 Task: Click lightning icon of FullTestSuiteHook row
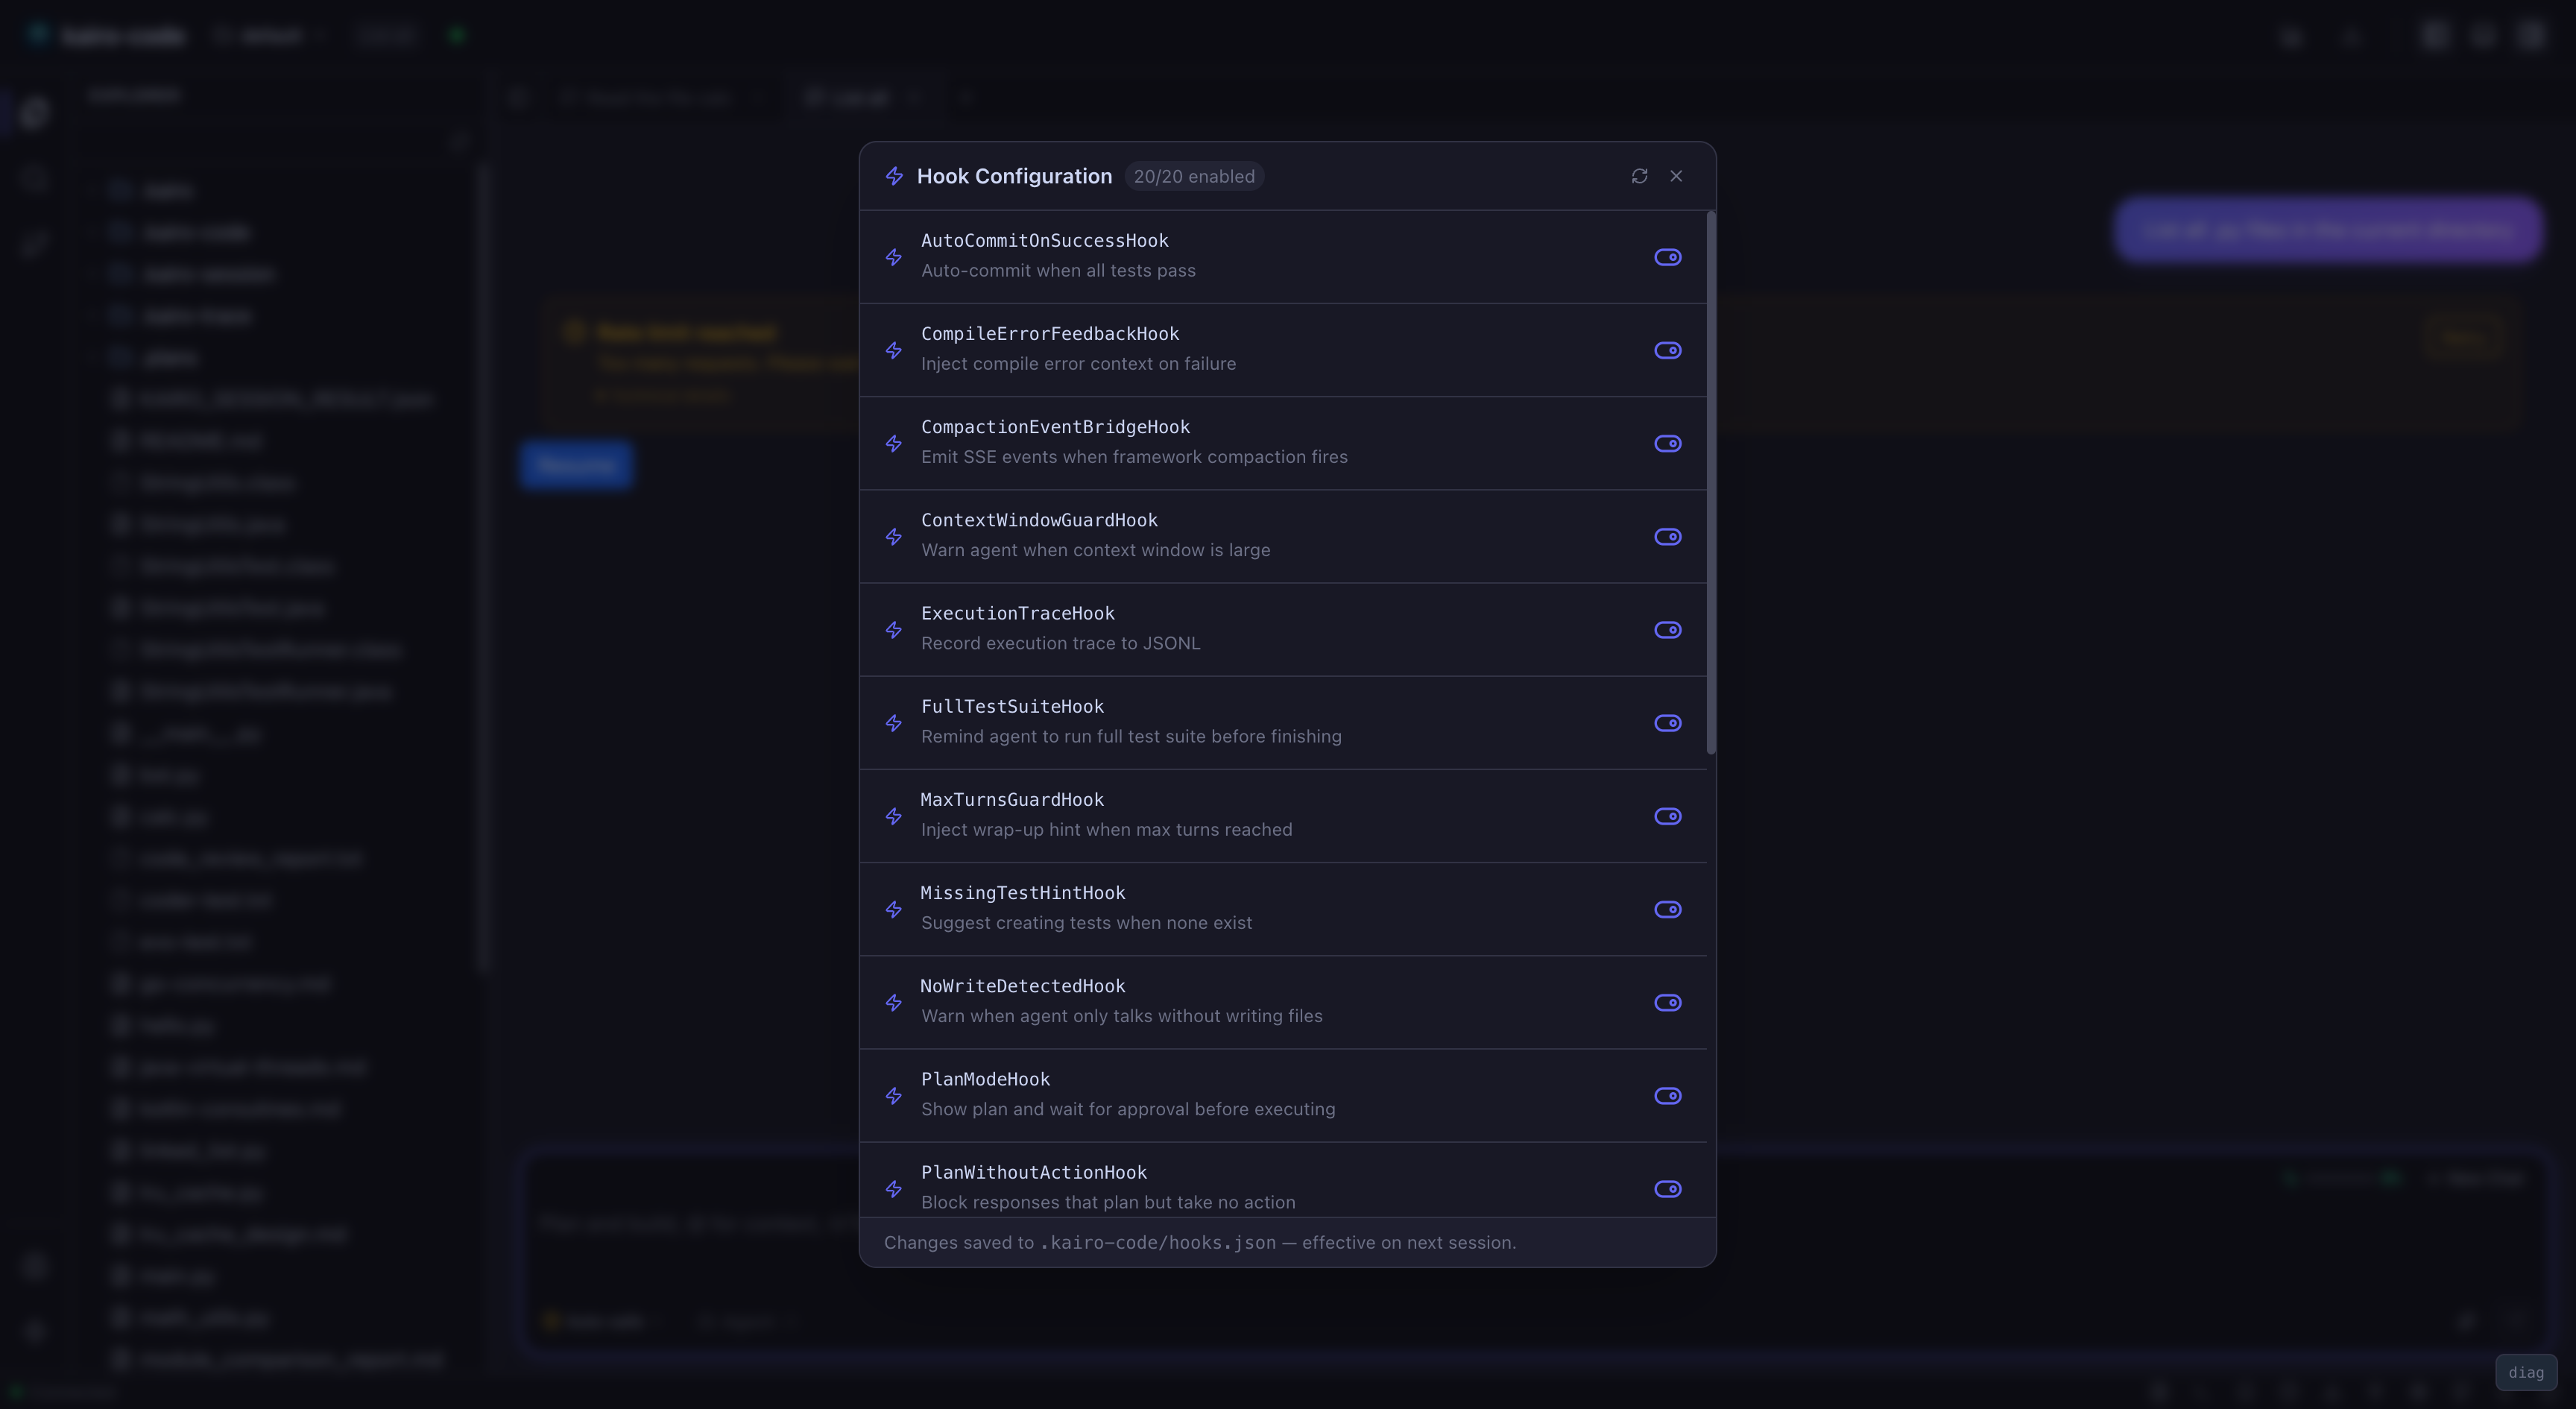click(x=894, y=723)
